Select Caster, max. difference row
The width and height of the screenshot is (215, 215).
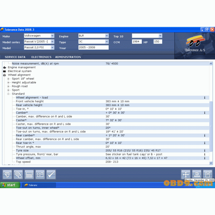[x=112, y=124]
